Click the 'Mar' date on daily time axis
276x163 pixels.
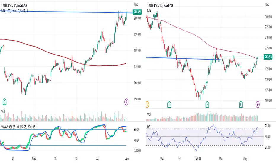point(221,159)
